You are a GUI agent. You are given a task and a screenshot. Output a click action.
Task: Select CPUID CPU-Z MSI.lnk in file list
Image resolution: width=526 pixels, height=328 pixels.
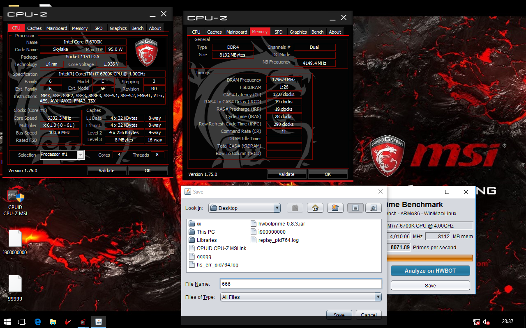pyautogui.click(x=218, y=248)
